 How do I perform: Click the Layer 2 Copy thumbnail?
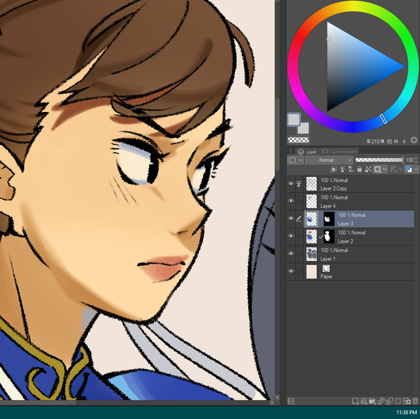(312, 184)
